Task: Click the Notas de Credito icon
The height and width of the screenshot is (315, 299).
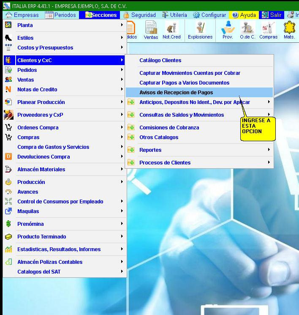Action: tap(8, 90)
